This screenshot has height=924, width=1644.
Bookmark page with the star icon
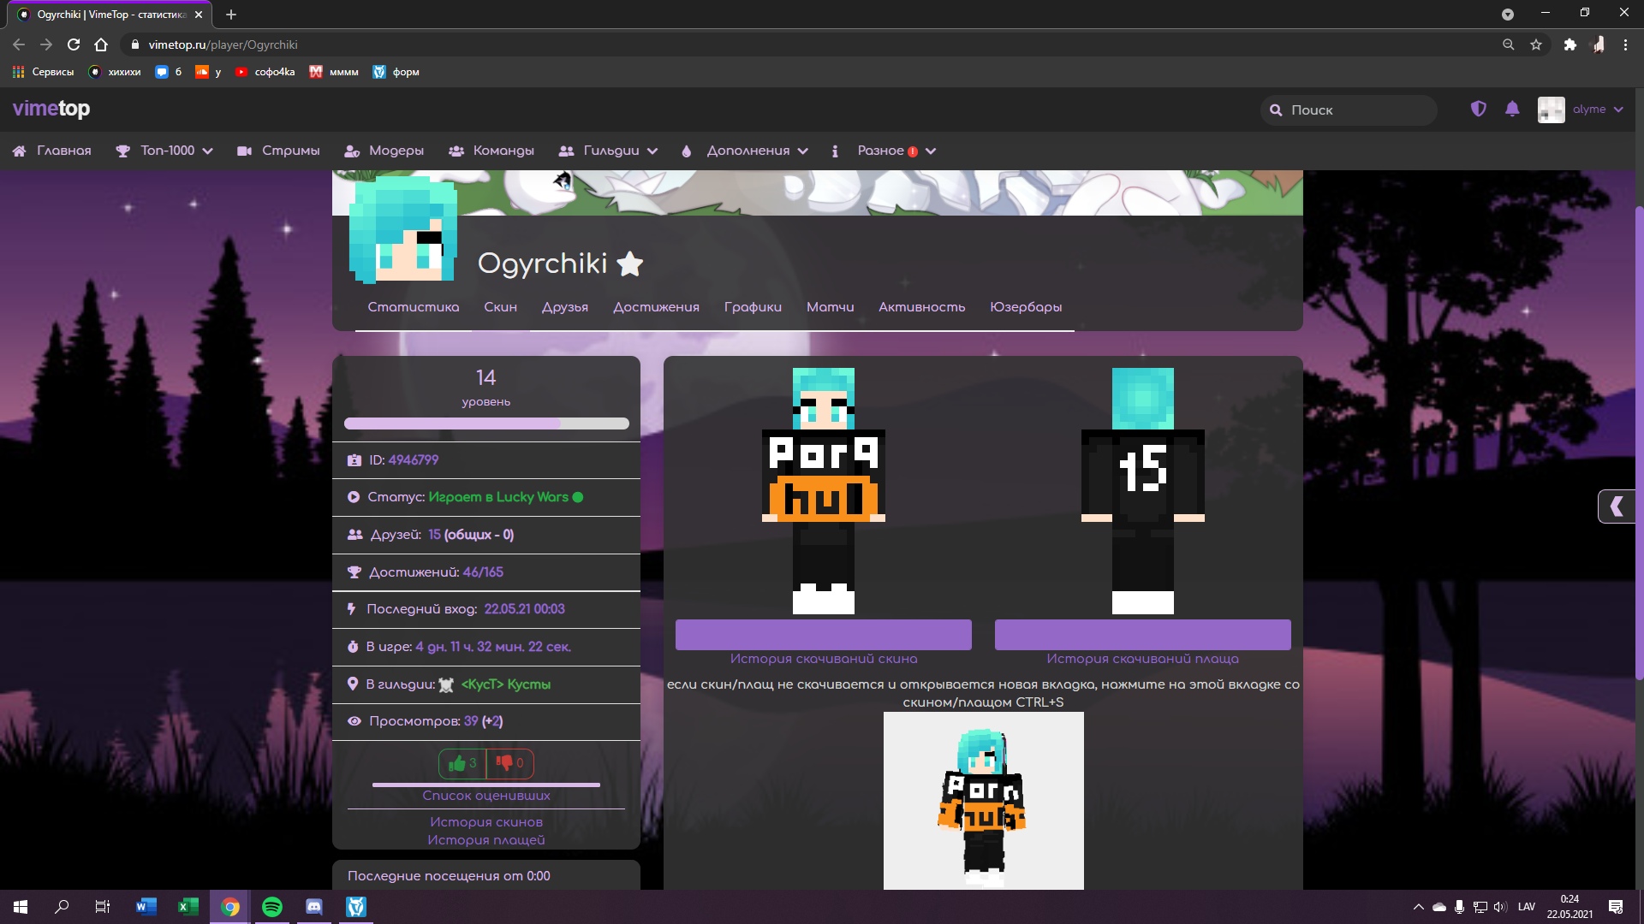point(1536,44)
